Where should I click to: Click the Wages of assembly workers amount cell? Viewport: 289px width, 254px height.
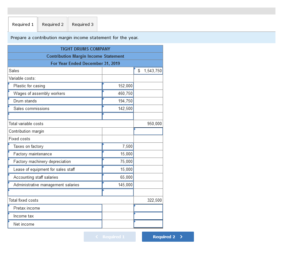click(x=118, y=93)
